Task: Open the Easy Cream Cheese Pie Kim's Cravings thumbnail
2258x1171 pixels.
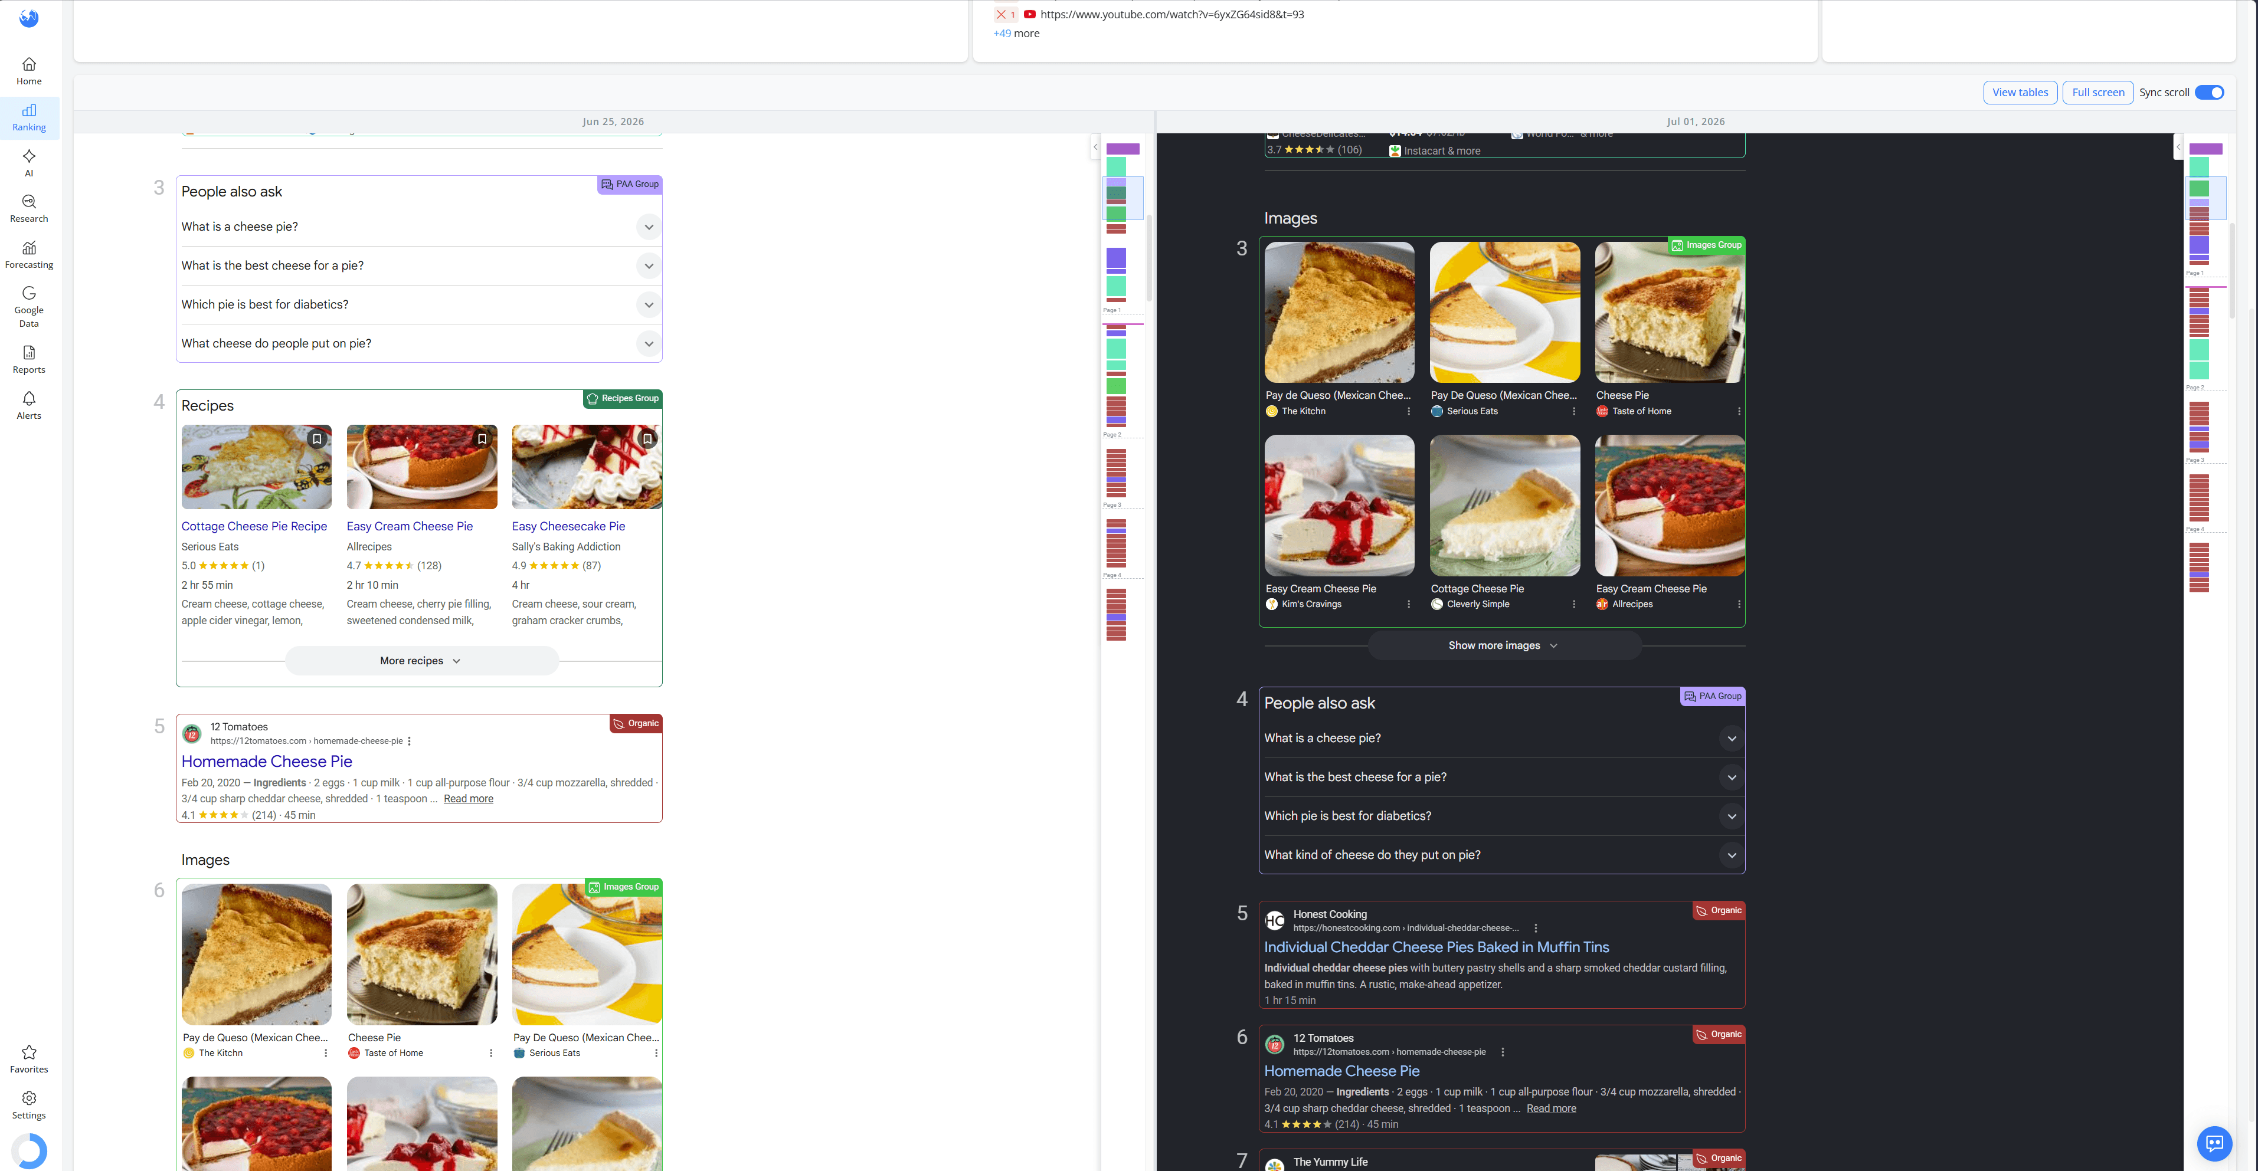Action: tap(1339, 506)
